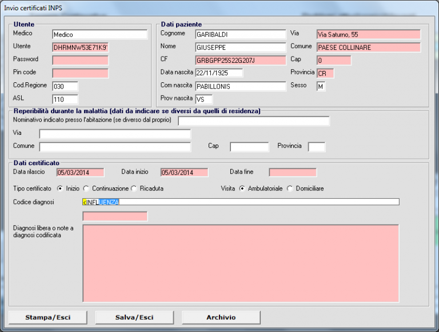
Task: Click the ASL field containing 110
Action: (65, 99)
